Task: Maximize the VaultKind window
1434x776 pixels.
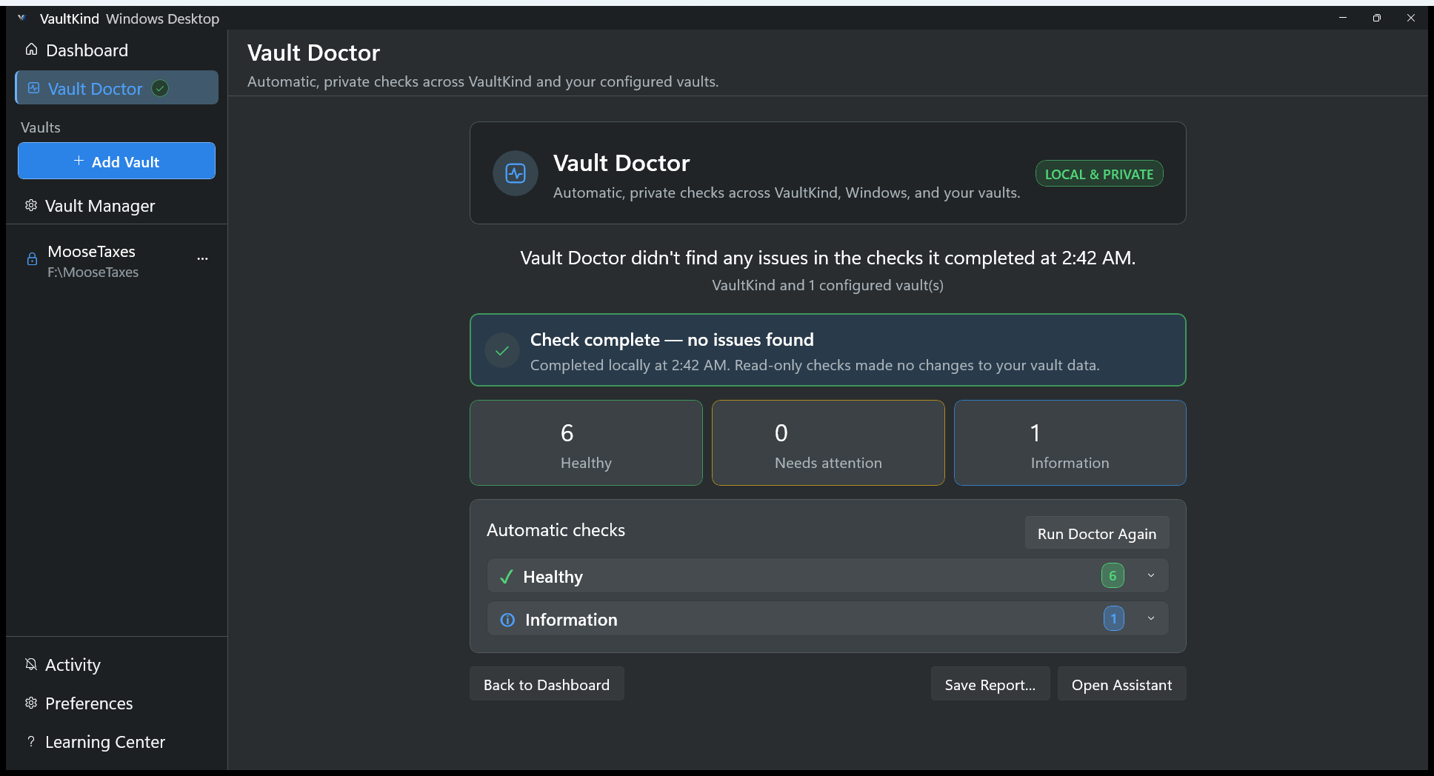Action: click(1376, 18)
